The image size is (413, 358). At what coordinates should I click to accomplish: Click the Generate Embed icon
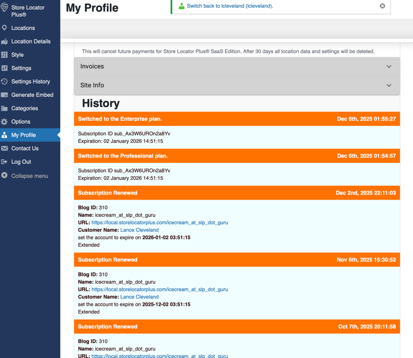click(4, 95)
